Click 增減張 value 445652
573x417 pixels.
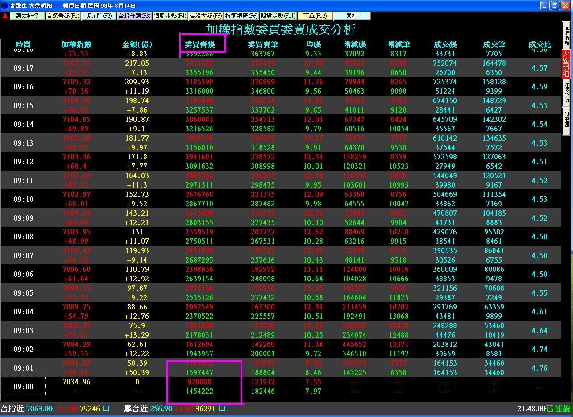tap(355, 345)
